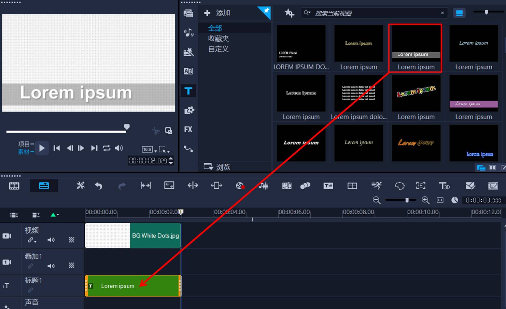Step to the next frame

(81, 148)
